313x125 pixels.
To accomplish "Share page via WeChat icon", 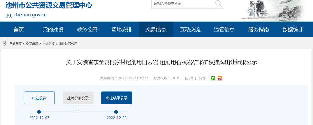I will coord(213,78).
